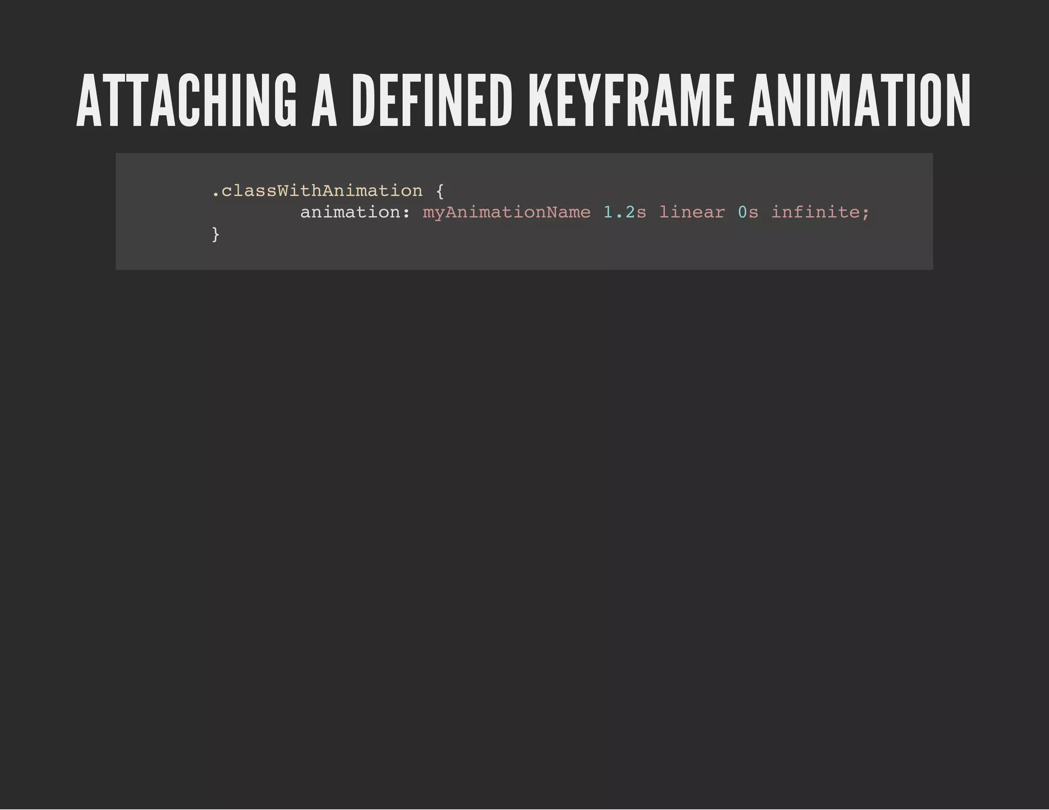Click the word ANIMATION in the slide title

tap(859, 101)
